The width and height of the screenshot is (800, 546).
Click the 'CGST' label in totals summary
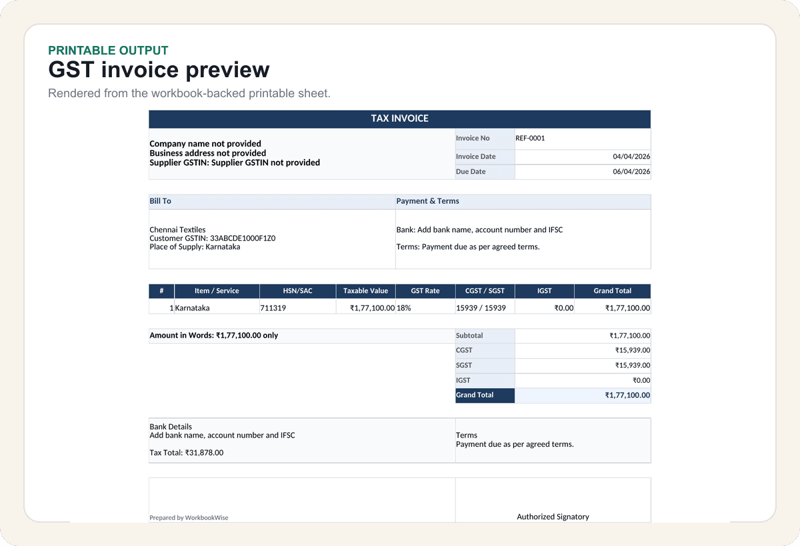[485, 350]
